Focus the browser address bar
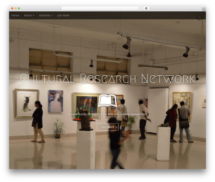This screenshot has width=215, height=182. 102,8
